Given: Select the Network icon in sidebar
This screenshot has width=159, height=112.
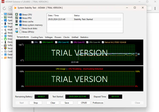Looking at the screenshot, I should tap(5, 36).
